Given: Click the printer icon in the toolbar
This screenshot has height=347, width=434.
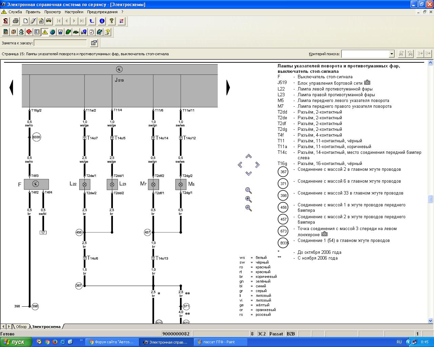Looking at the screenshot, I should point(16,21).
